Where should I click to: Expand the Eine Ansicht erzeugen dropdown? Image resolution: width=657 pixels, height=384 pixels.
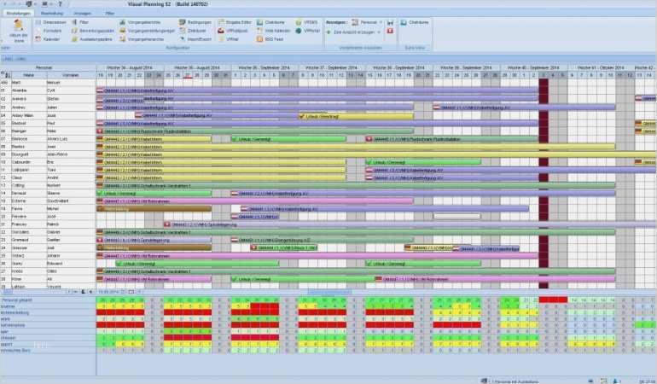(x=359, y=31)
